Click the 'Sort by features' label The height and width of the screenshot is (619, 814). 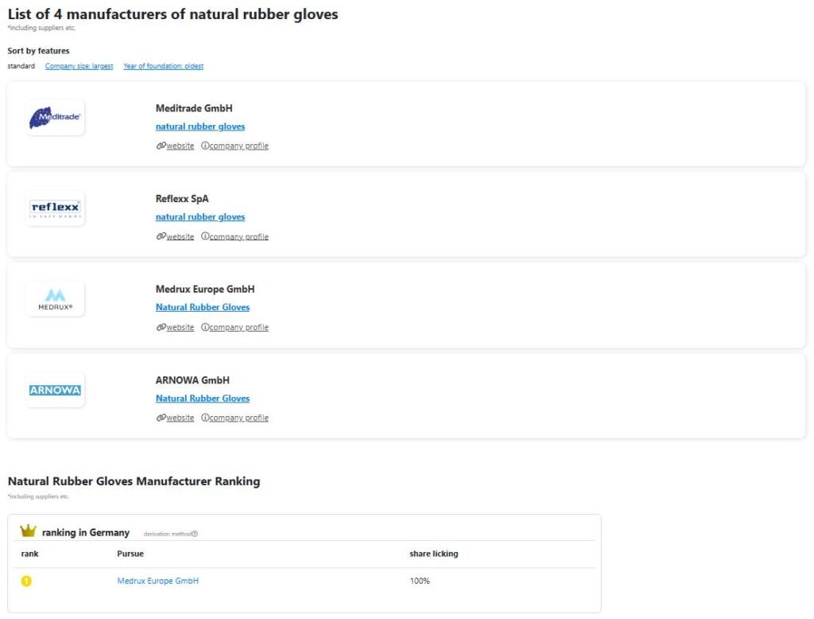[38, 50]
